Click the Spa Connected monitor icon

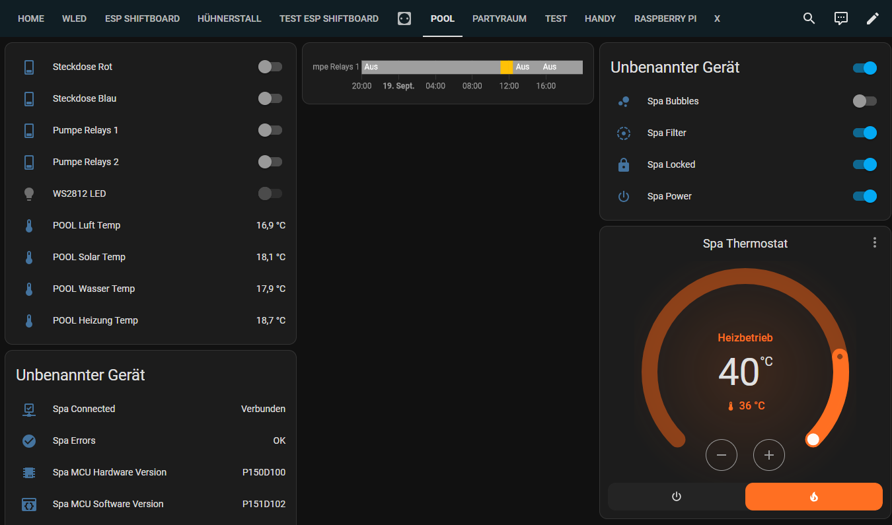28,409
